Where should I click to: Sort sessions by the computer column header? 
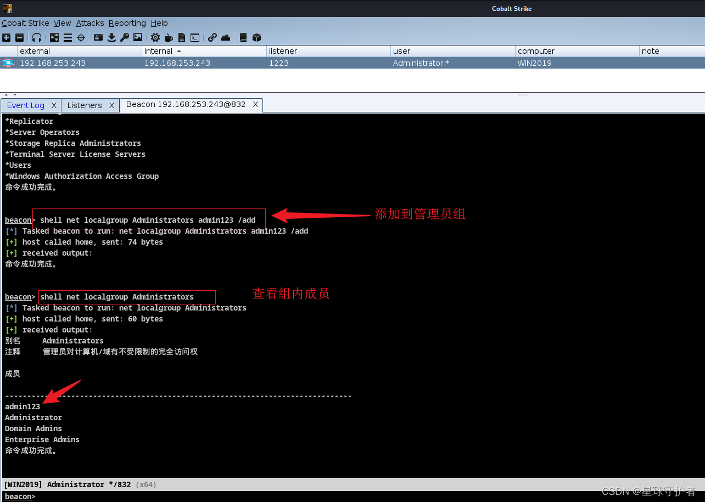pyautogui.click(x=577, y=51)
